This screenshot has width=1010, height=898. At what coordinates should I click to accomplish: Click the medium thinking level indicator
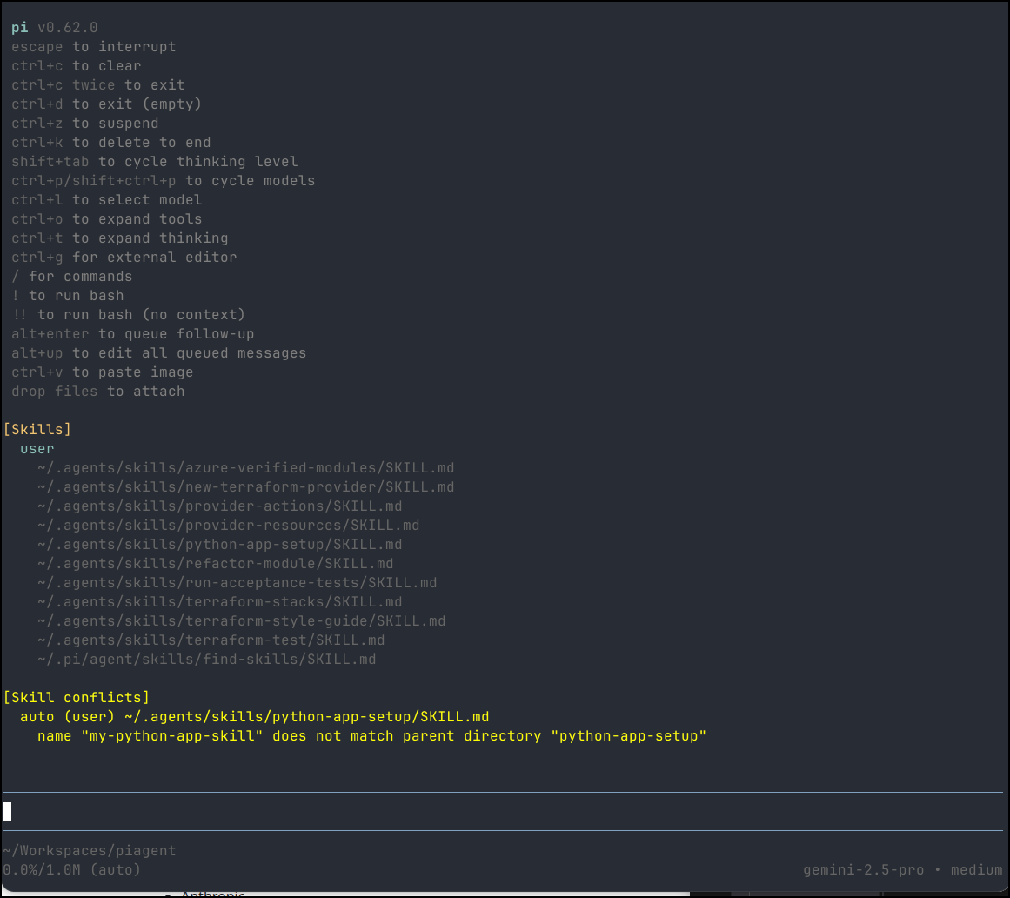[976, 869]
